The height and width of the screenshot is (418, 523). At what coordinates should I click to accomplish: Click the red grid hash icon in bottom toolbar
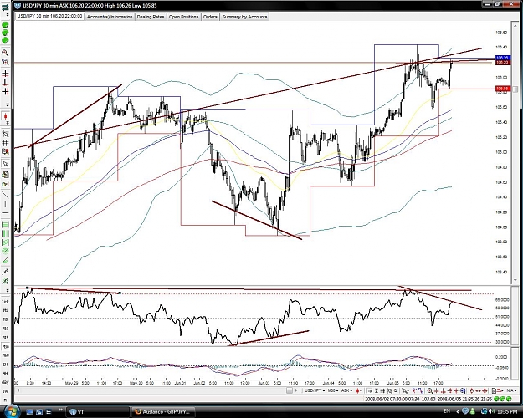pos(449,390)
